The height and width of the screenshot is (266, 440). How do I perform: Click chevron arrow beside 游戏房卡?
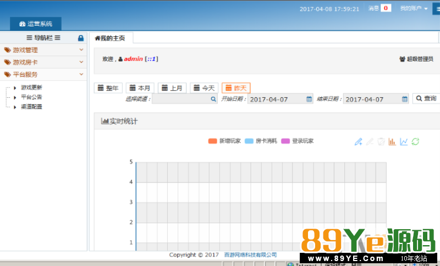(81, 62)
